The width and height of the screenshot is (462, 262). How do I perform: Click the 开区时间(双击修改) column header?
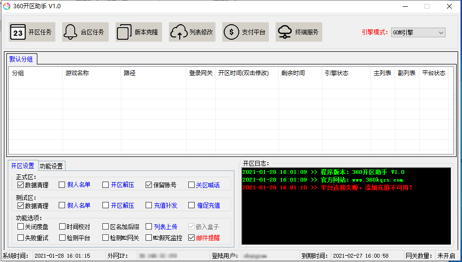247,73
